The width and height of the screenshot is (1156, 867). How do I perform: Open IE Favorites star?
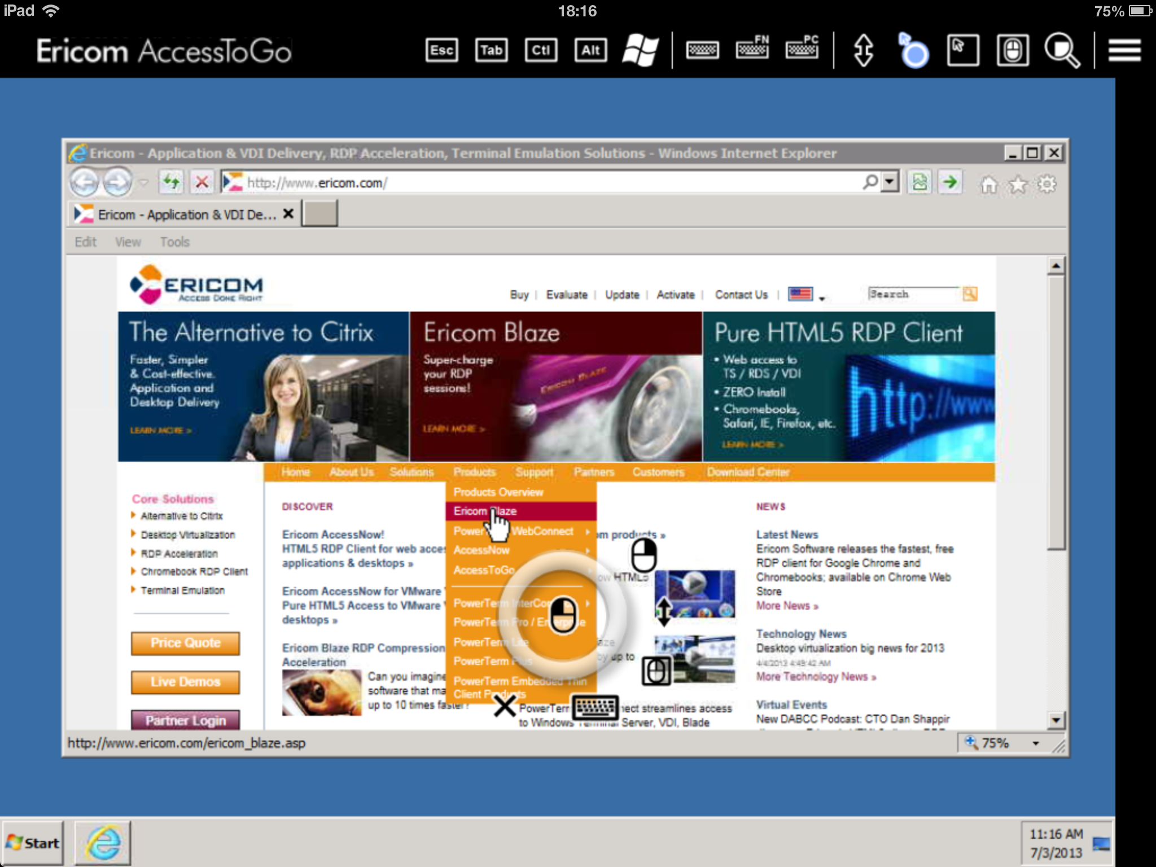pyautogui.click(x=1018, y=184)
